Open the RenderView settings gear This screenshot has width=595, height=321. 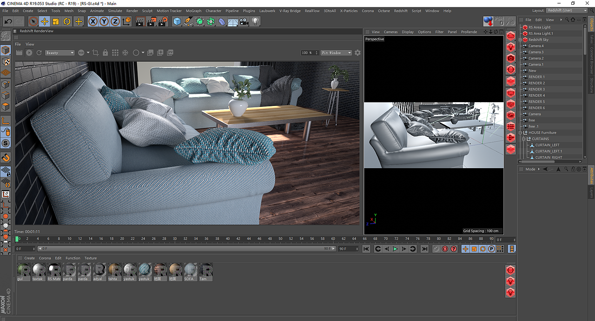(x=357, y=52)
